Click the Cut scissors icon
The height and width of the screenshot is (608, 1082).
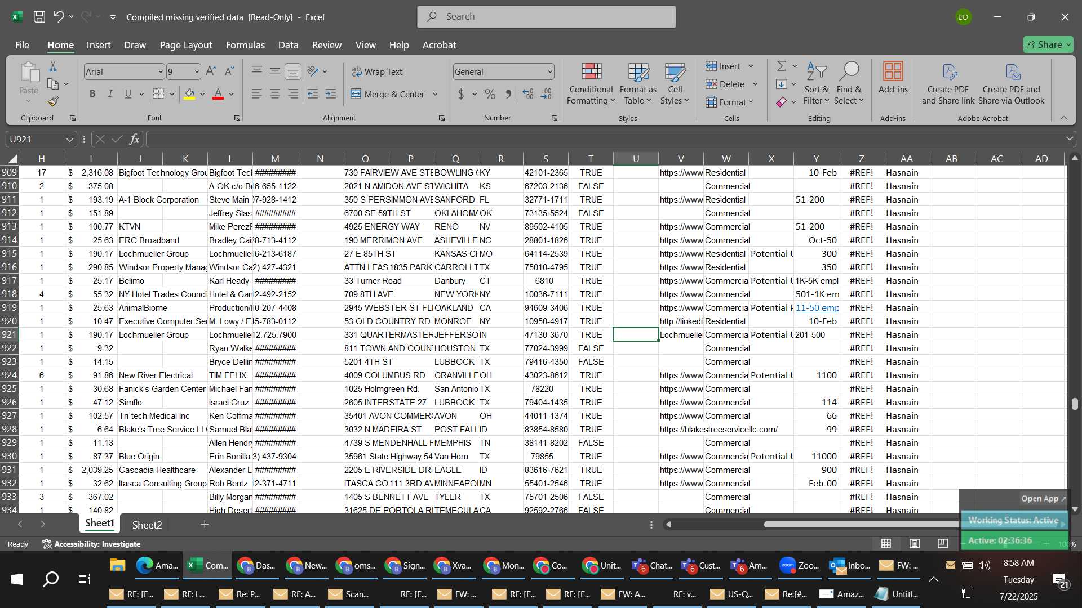pos(53,67)
